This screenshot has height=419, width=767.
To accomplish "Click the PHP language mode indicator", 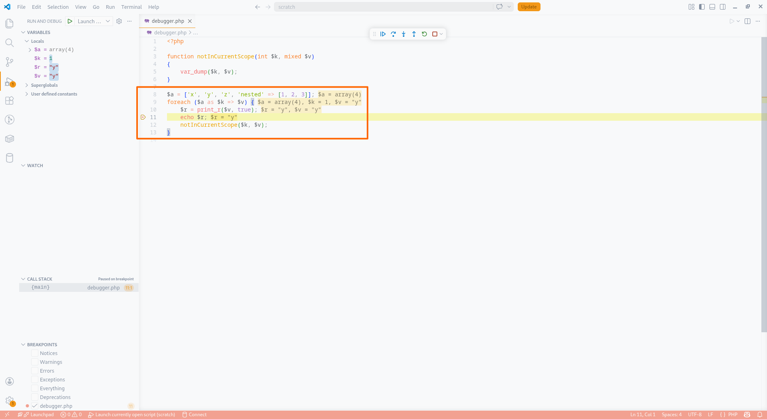I will 733,415.
